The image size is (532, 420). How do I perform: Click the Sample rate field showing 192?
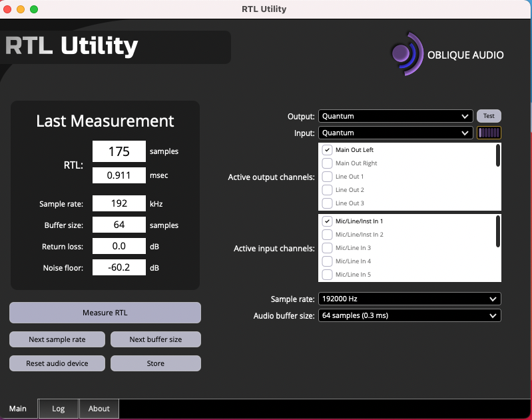[x=119, y=203]
